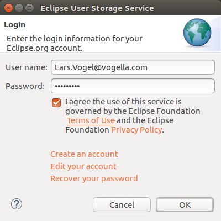Close the Eclipse User Storage Service window
221x221 pixels.
point(8,8)
